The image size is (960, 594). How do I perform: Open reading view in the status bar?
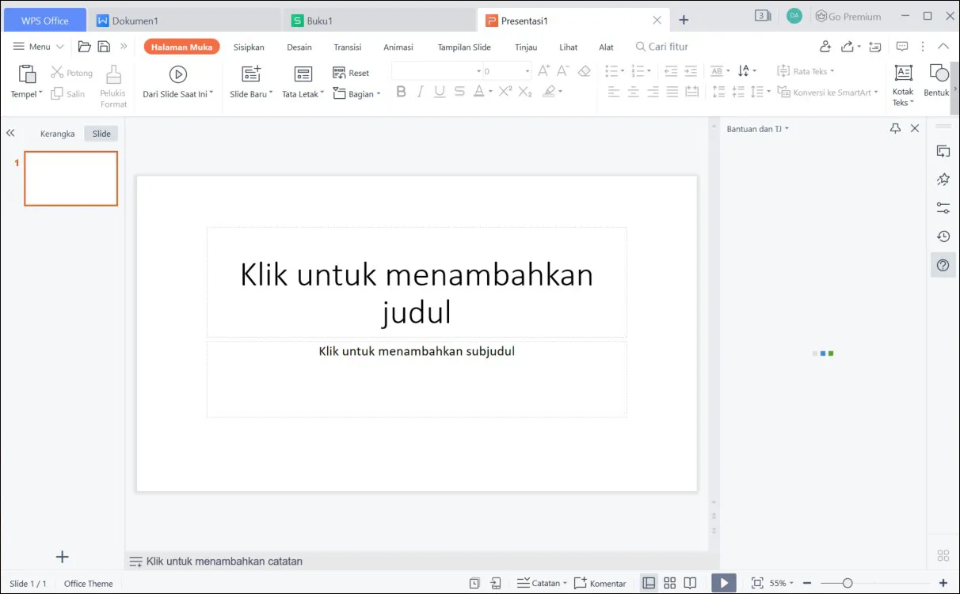pos(690,582)
